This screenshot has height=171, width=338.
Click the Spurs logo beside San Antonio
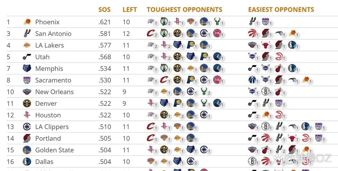pyautogui.click(x=27, y=34)
